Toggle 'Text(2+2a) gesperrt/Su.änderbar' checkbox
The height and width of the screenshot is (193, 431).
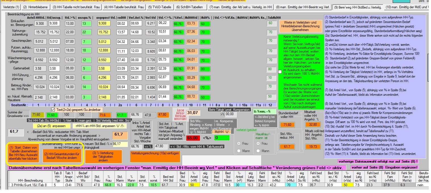[x=53, y=109]
